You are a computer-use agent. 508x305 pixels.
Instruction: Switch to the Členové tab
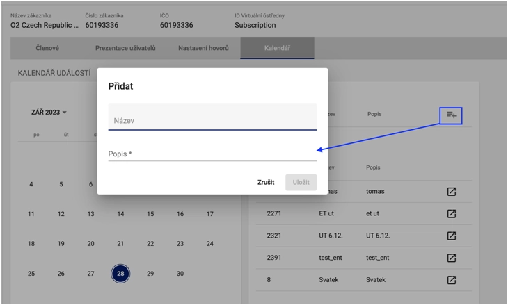tap(47, 48)
